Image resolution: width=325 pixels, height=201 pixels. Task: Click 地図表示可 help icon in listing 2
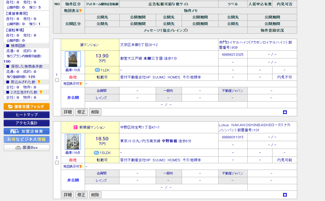pyautogui.click(x=80, y=166)
